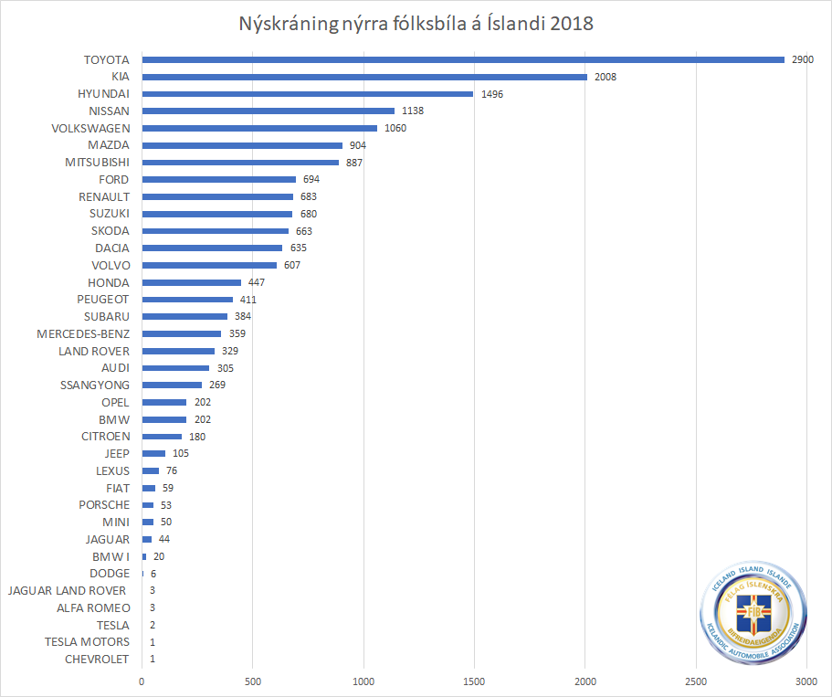The height and width of the screenshot is (697, 832).
Task: Click the SKODA axis label
Action: (x=110, y=231)
